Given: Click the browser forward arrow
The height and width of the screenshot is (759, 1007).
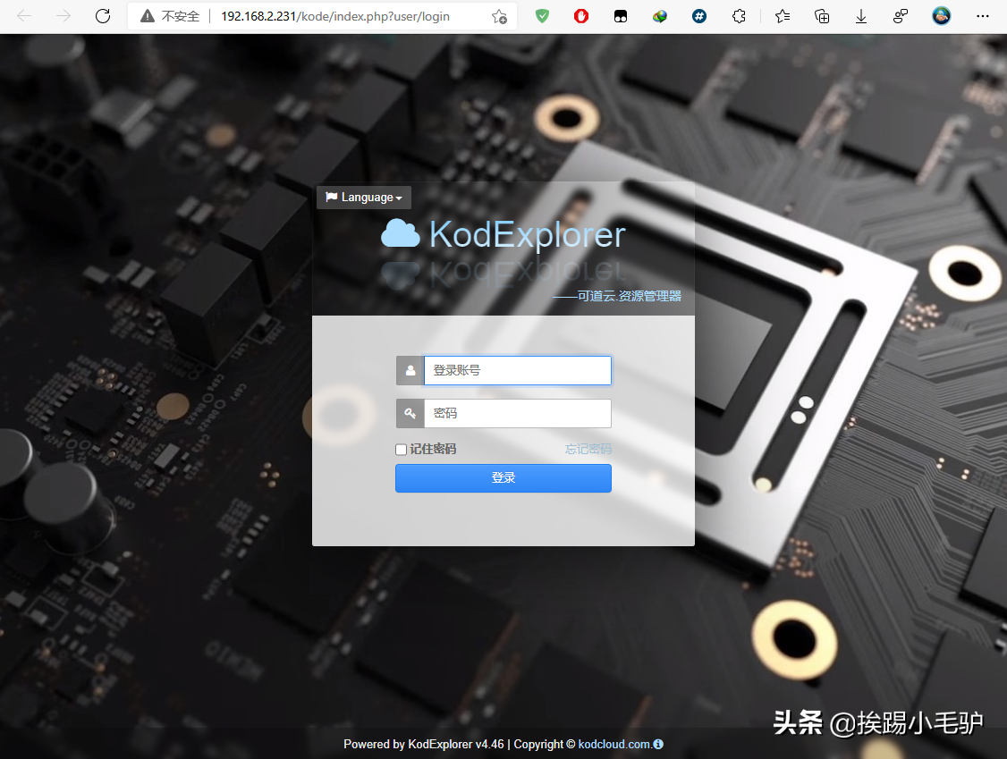Looking at the screenshot, I should [x=63, y=16].
